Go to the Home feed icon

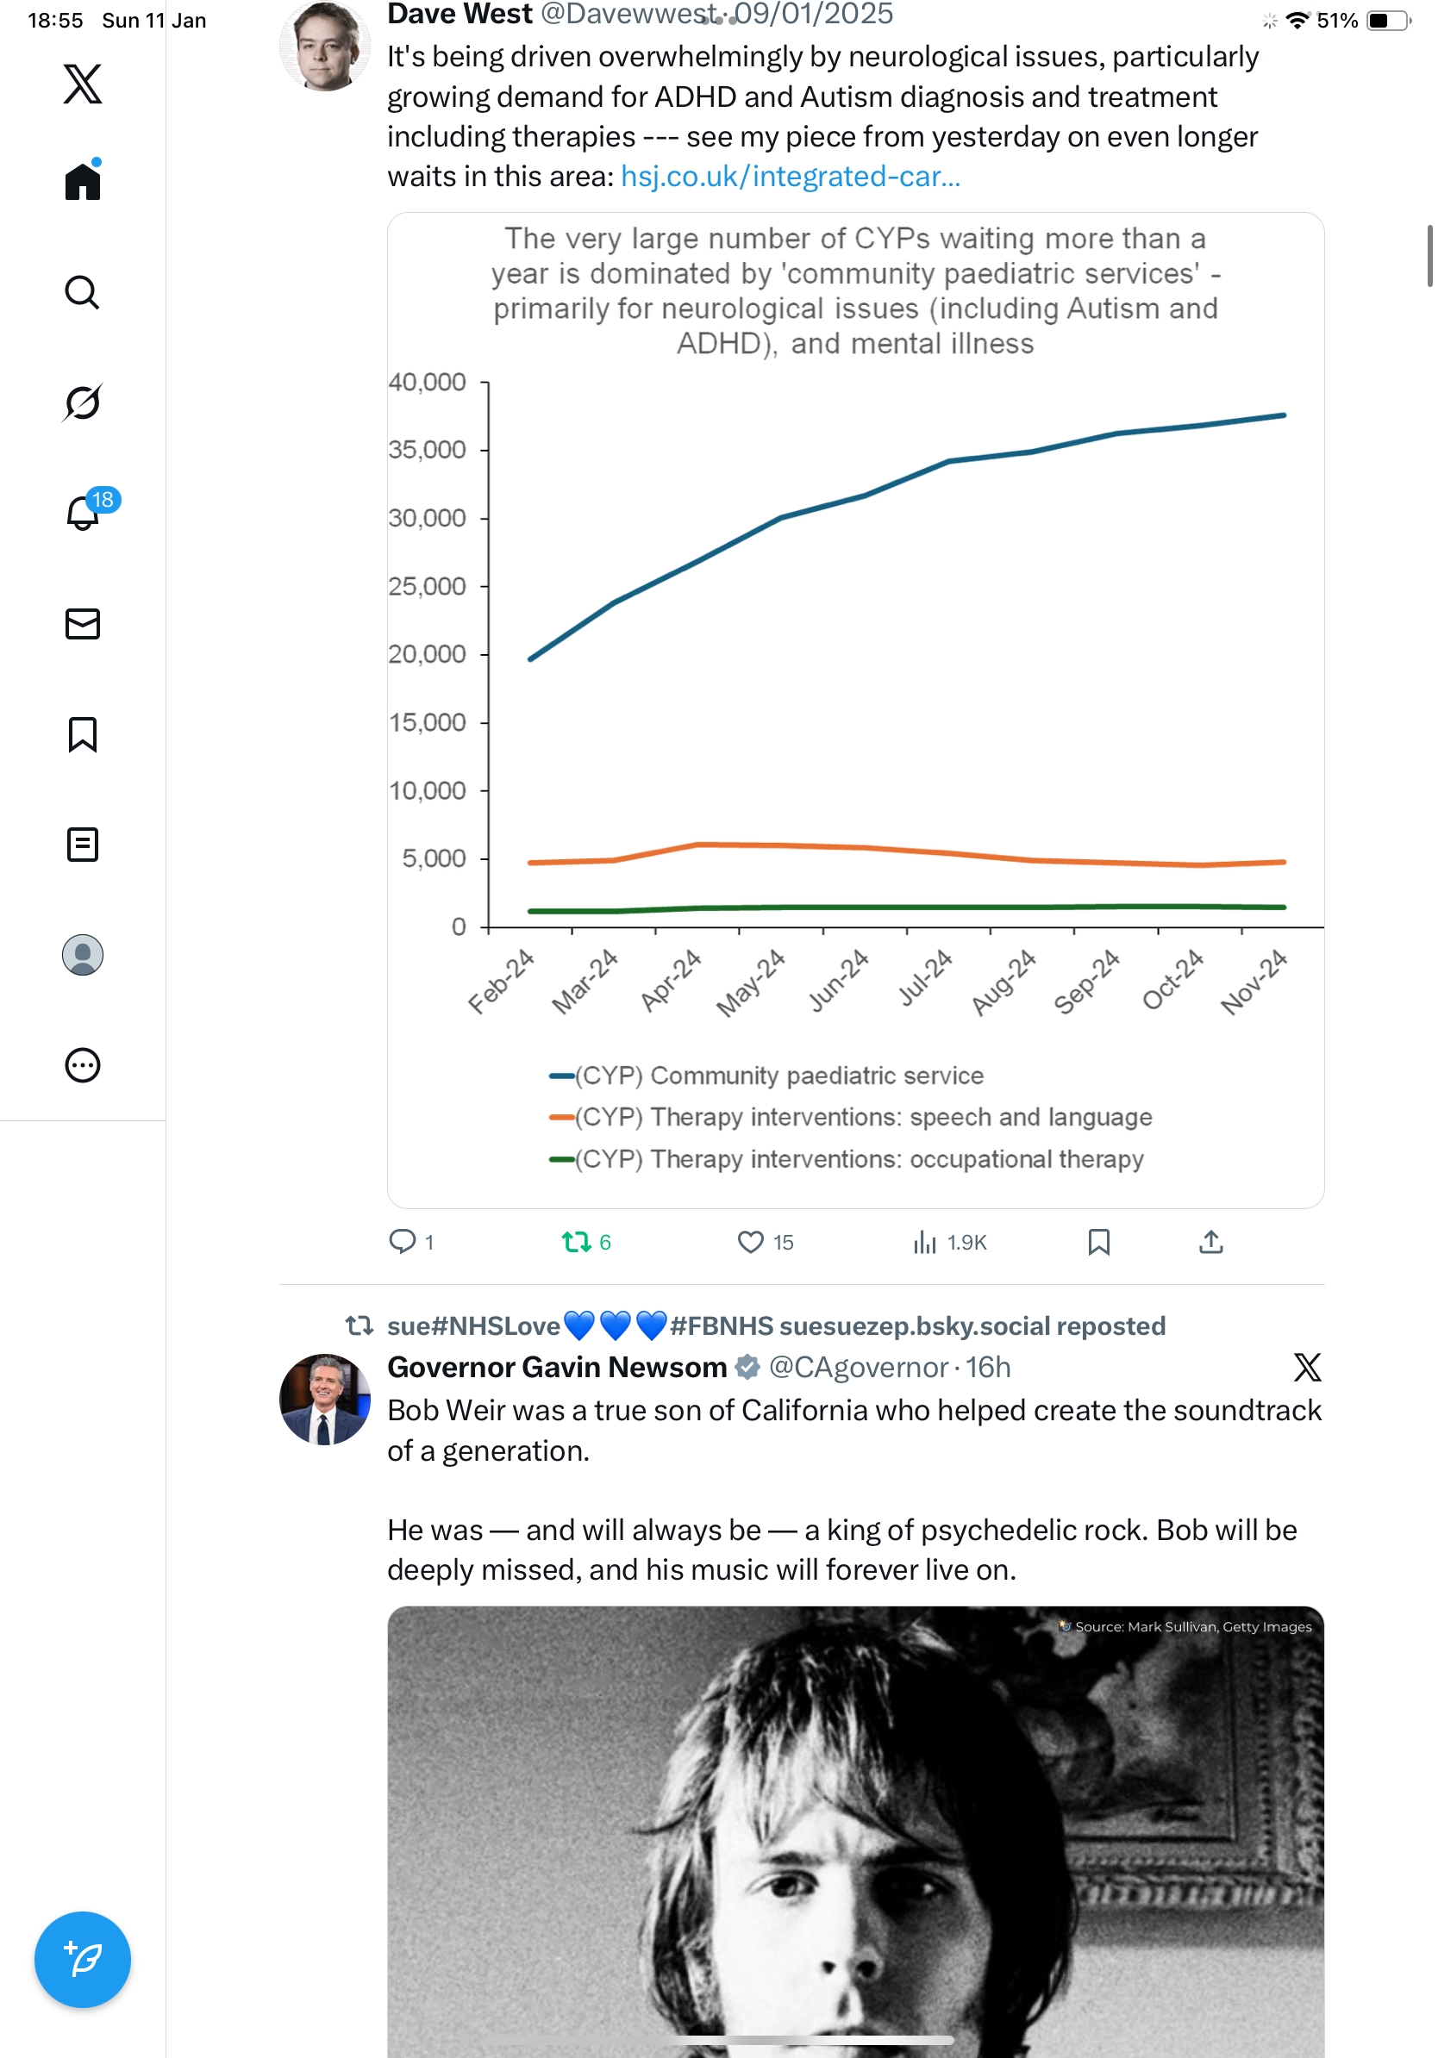(83, 182)
